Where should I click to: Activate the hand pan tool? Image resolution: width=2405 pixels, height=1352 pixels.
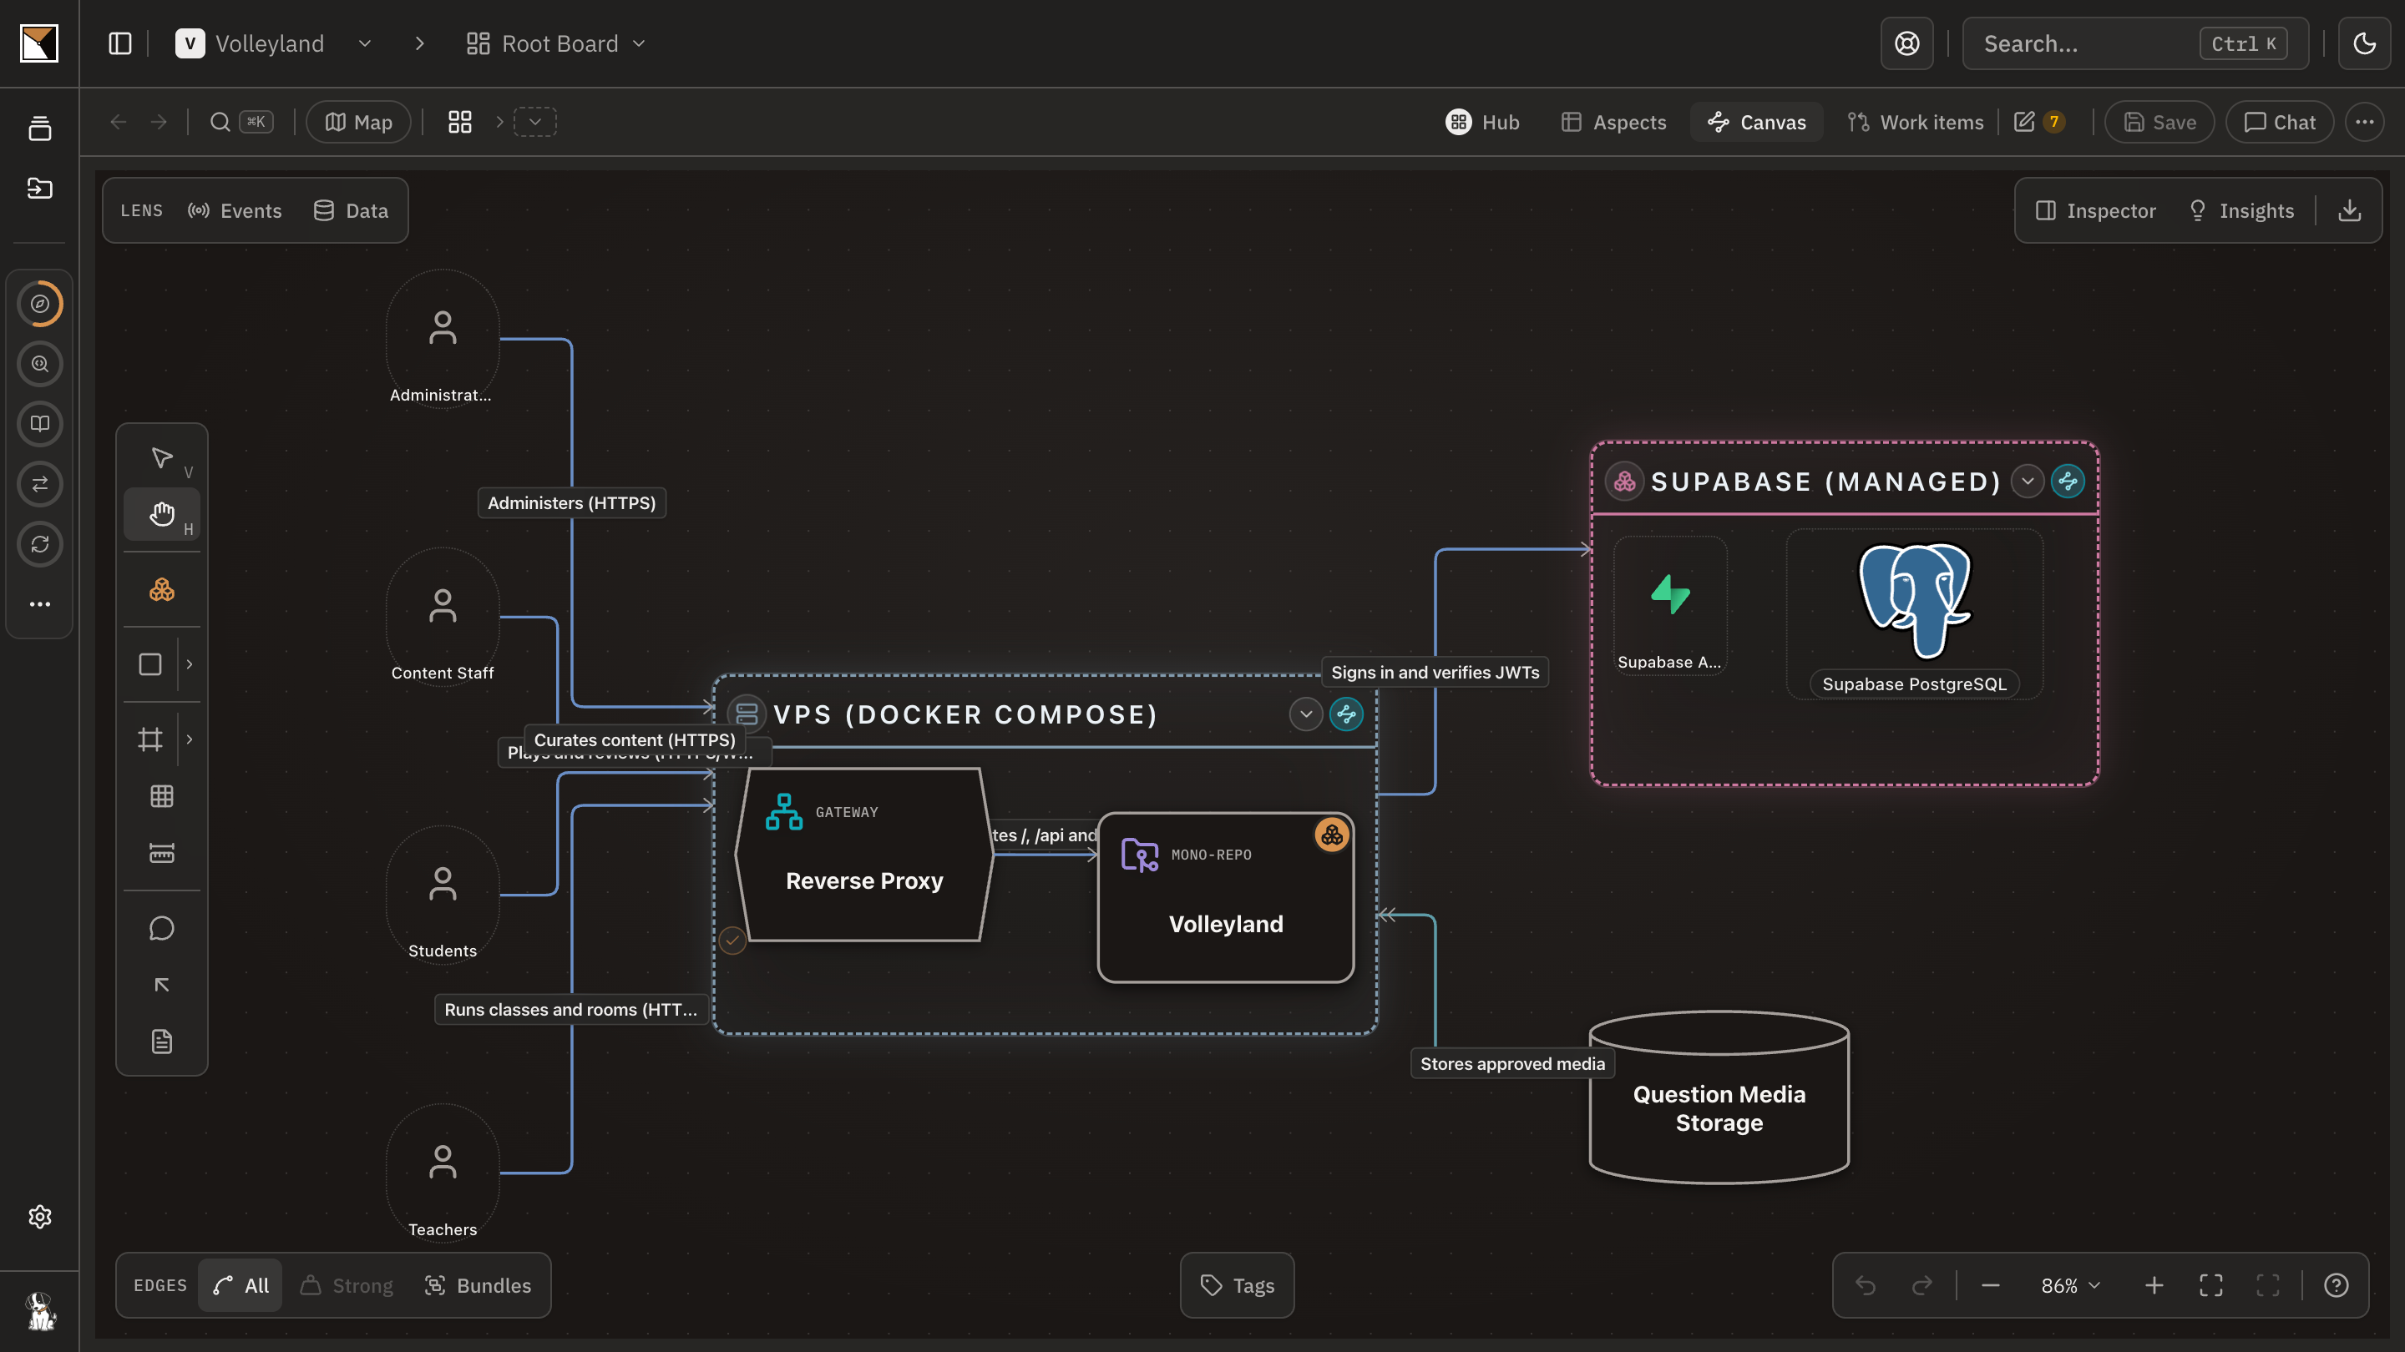[x=161, y=514]
